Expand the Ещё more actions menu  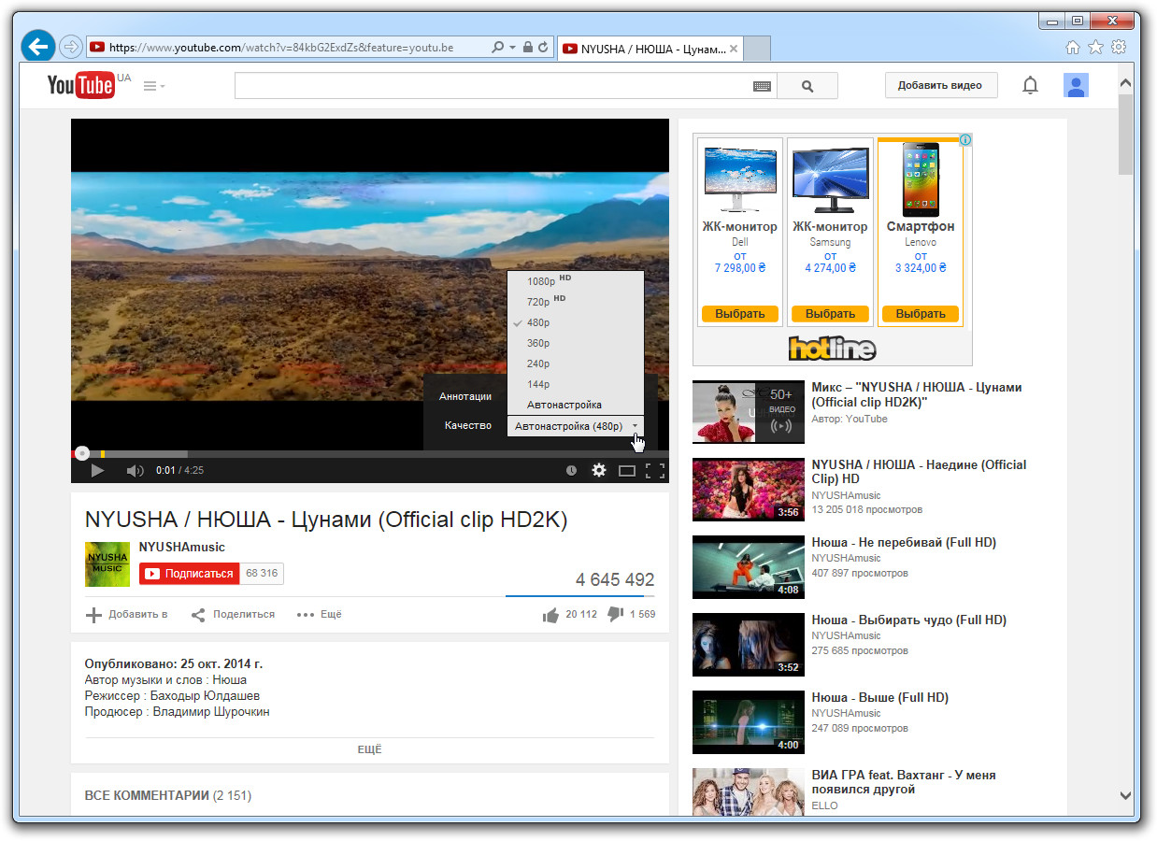click(320, 614)
